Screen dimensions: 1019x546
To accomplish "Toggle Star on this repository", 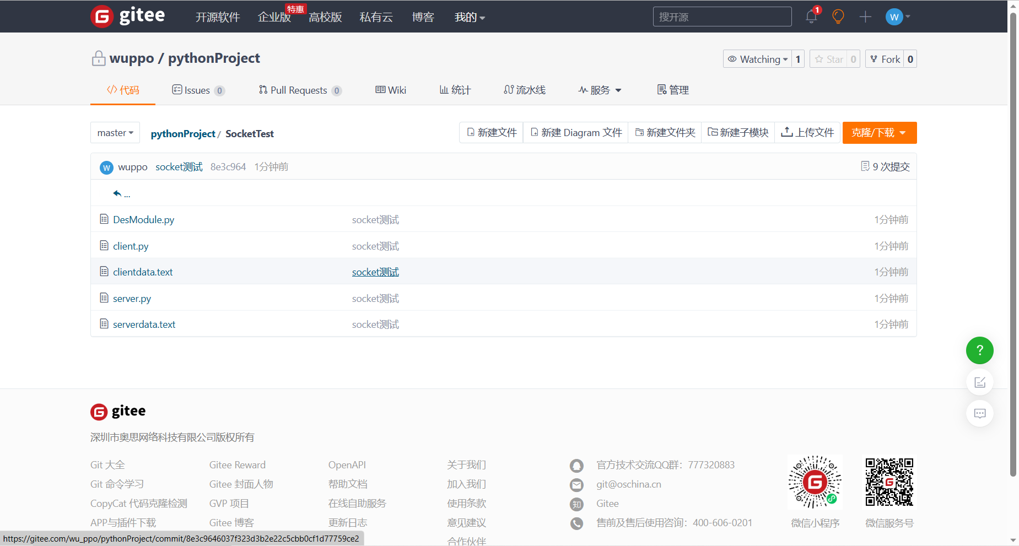I will coord(829,59).
